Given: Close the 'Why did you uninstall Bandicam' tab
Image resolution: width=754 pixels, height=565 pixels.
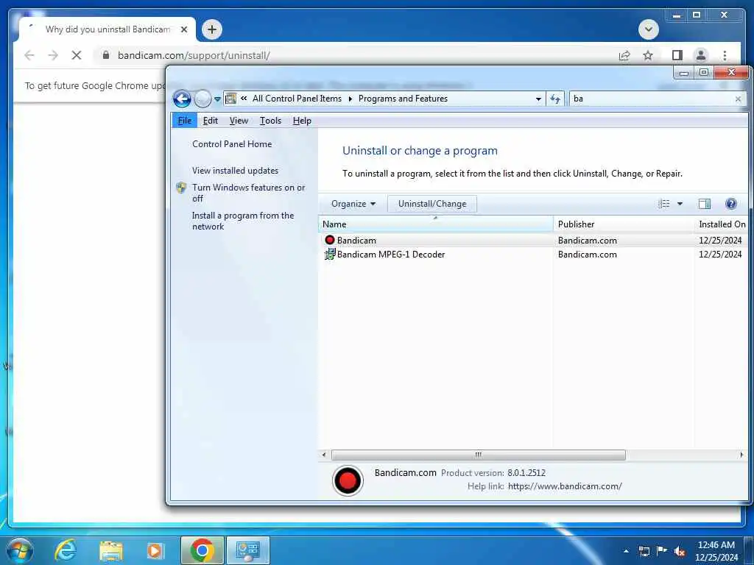Looking at the screenshot, I should point(183,29).
